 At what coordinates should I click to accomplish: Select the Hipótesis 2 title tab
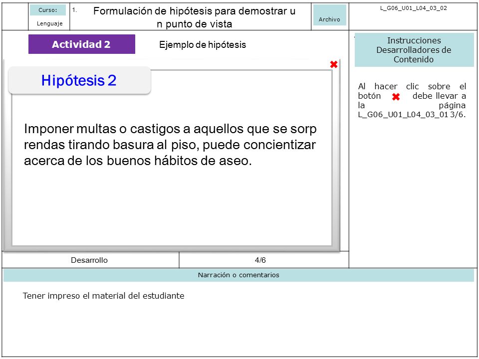click(79, 80)
